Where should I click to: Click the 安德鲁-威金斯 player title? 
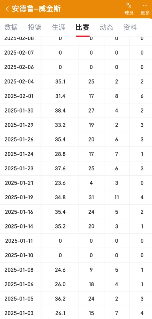(36, 9)
